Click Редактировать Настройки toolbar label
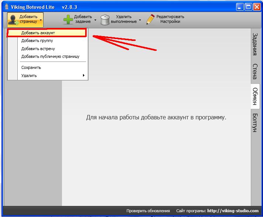Screen dimensions: 263x217 pyautogui.click(x=170, y=19)
